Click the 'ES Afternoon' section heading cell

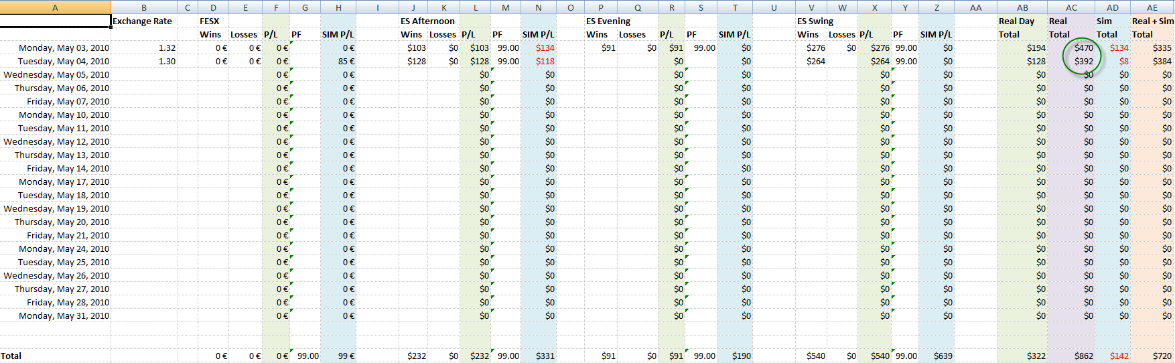[427, 21]
